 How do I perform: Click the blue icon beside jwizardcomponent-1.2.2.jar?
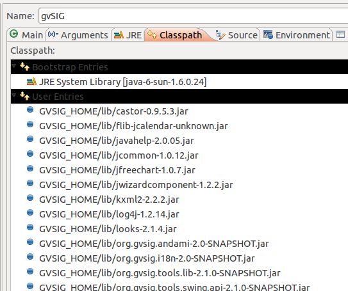coord(30,183)
